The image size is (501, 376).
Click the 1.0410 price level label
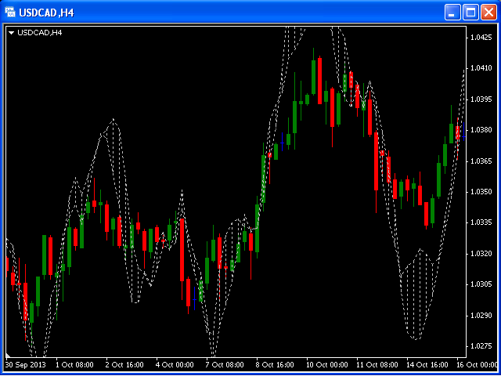click(x=481, y=68)
